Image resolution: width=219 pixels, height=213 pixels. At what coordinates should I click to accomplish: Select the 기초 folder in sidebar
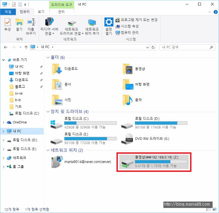click(x=18, y=106)
